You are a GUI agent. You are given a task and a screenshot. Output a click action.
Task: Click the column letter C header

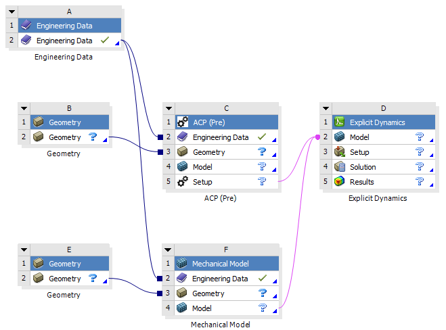[227, 108]
